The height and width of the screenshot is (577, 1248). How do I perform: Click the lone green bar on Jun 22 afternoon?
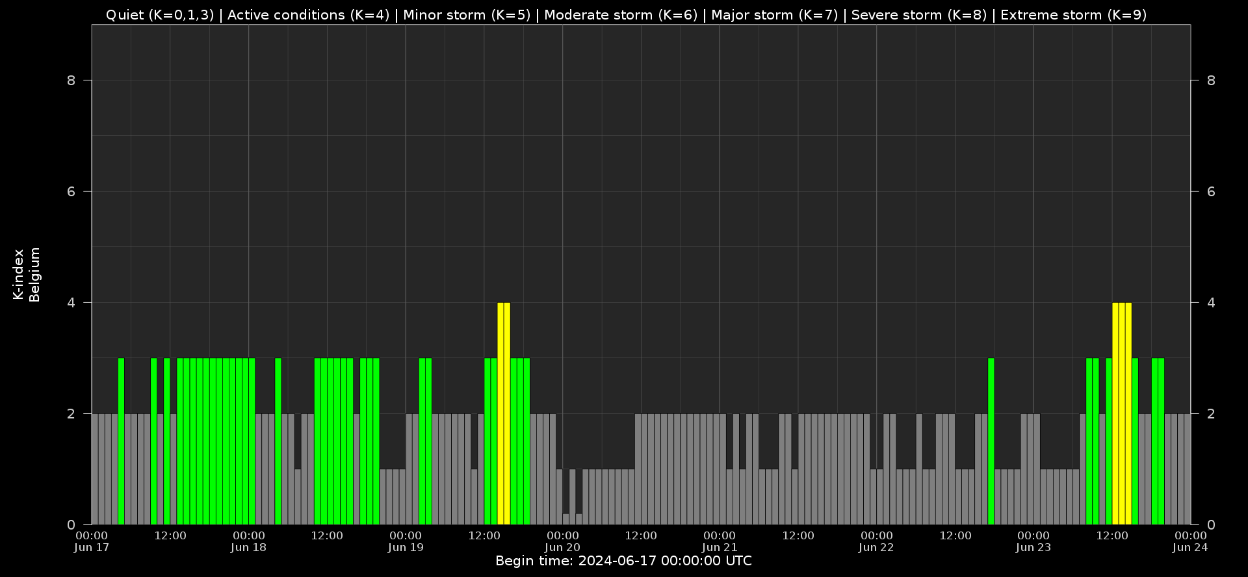[991, 441]
